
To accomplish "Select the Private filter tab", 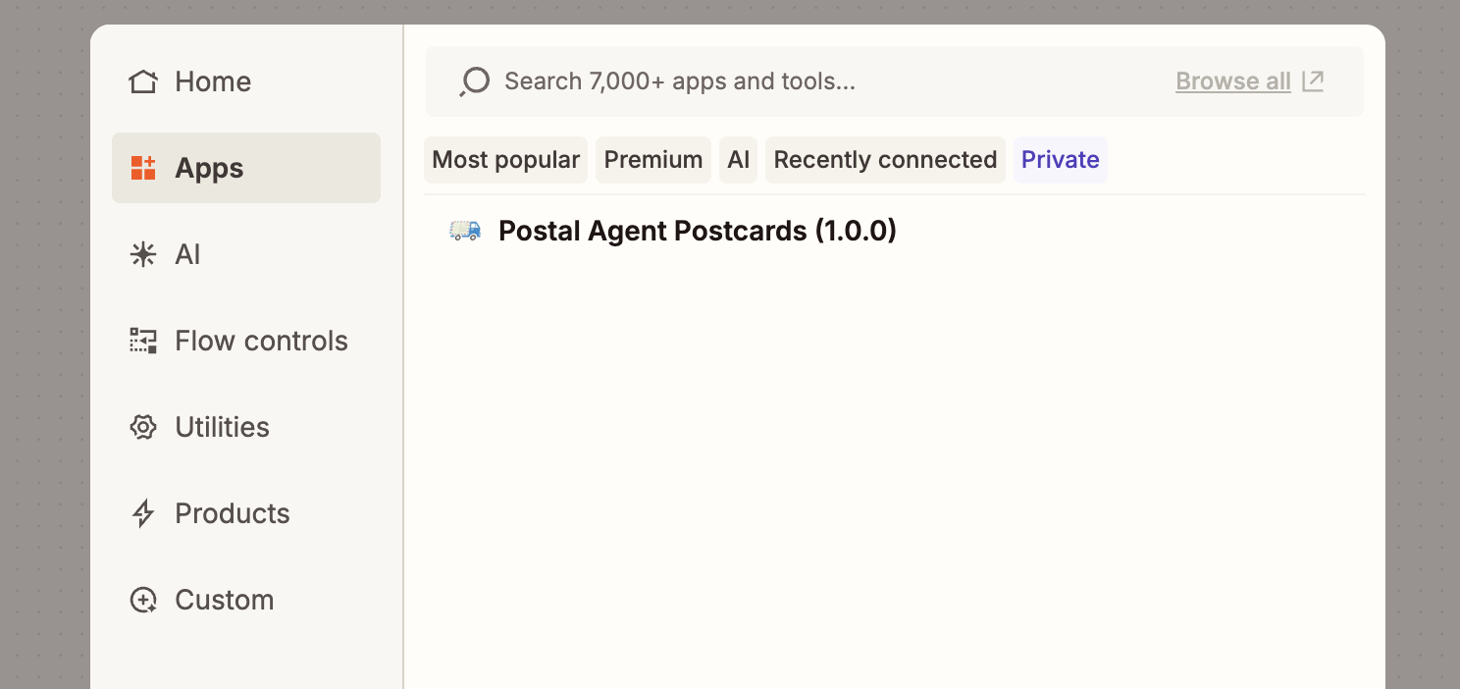I will point(1060,160).
